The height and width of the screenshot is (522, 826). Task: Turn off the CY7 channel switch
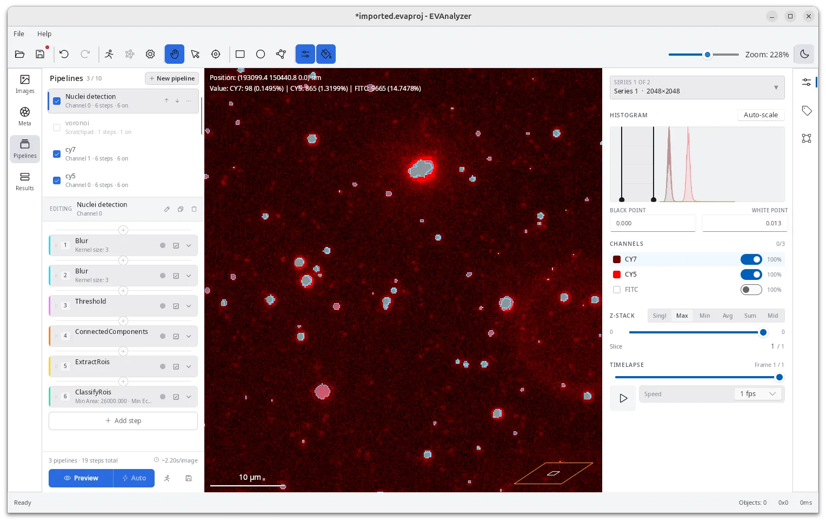751,259
